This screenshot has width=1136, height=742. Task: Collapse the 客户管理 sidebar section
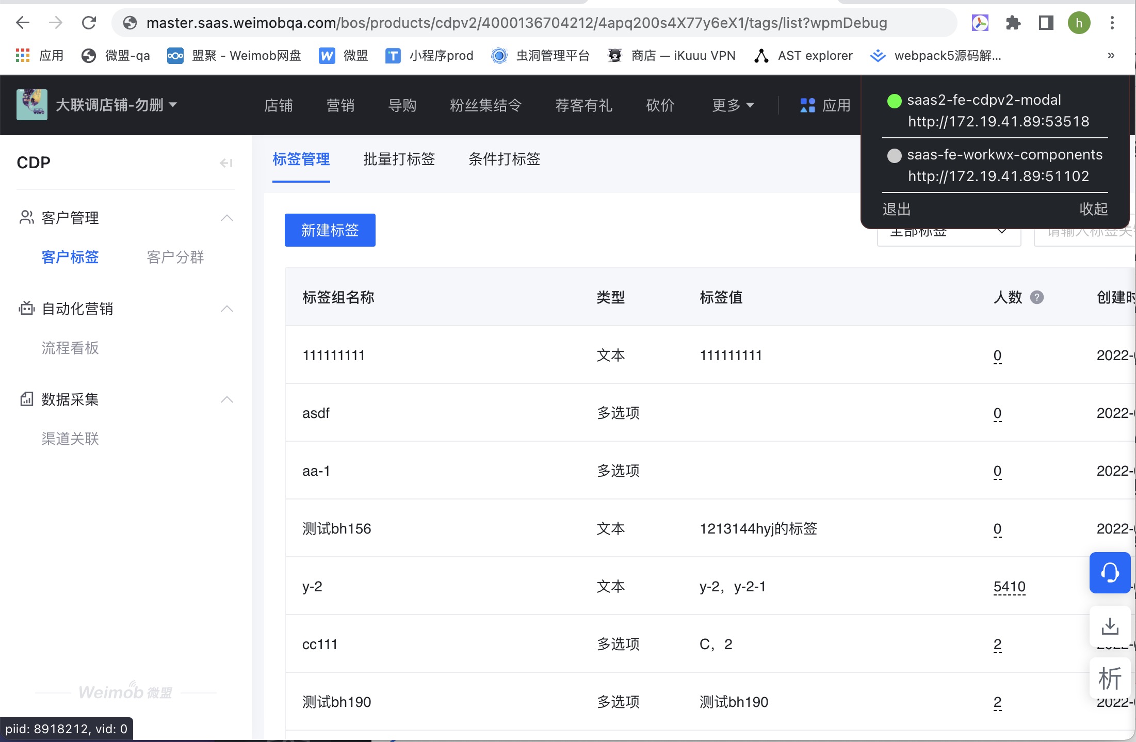226,218
